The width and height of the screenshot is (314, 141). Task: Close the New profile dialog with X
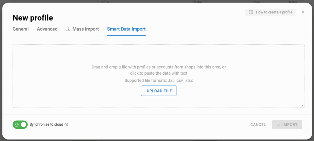303,12
